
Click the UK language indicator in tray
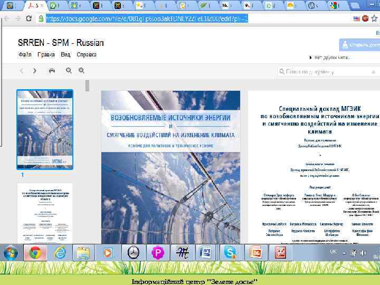coord(333,252)
